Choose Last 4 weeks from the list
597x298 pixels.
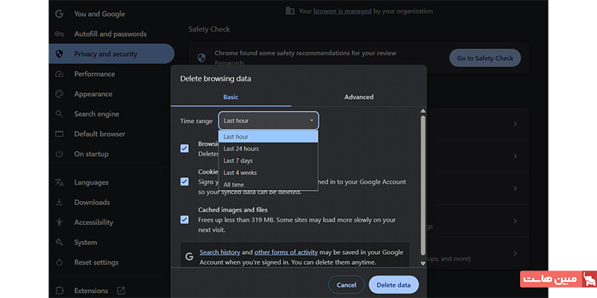tap(268, 173)
